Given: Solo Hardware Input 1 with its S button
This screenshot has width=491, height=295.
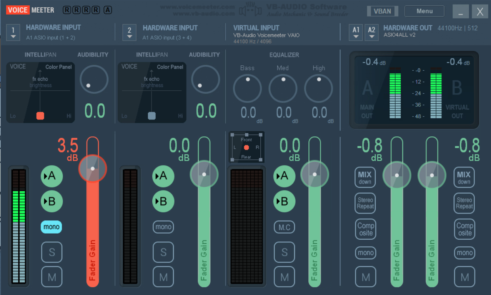Looking at the screenshot, I should 52,252.
